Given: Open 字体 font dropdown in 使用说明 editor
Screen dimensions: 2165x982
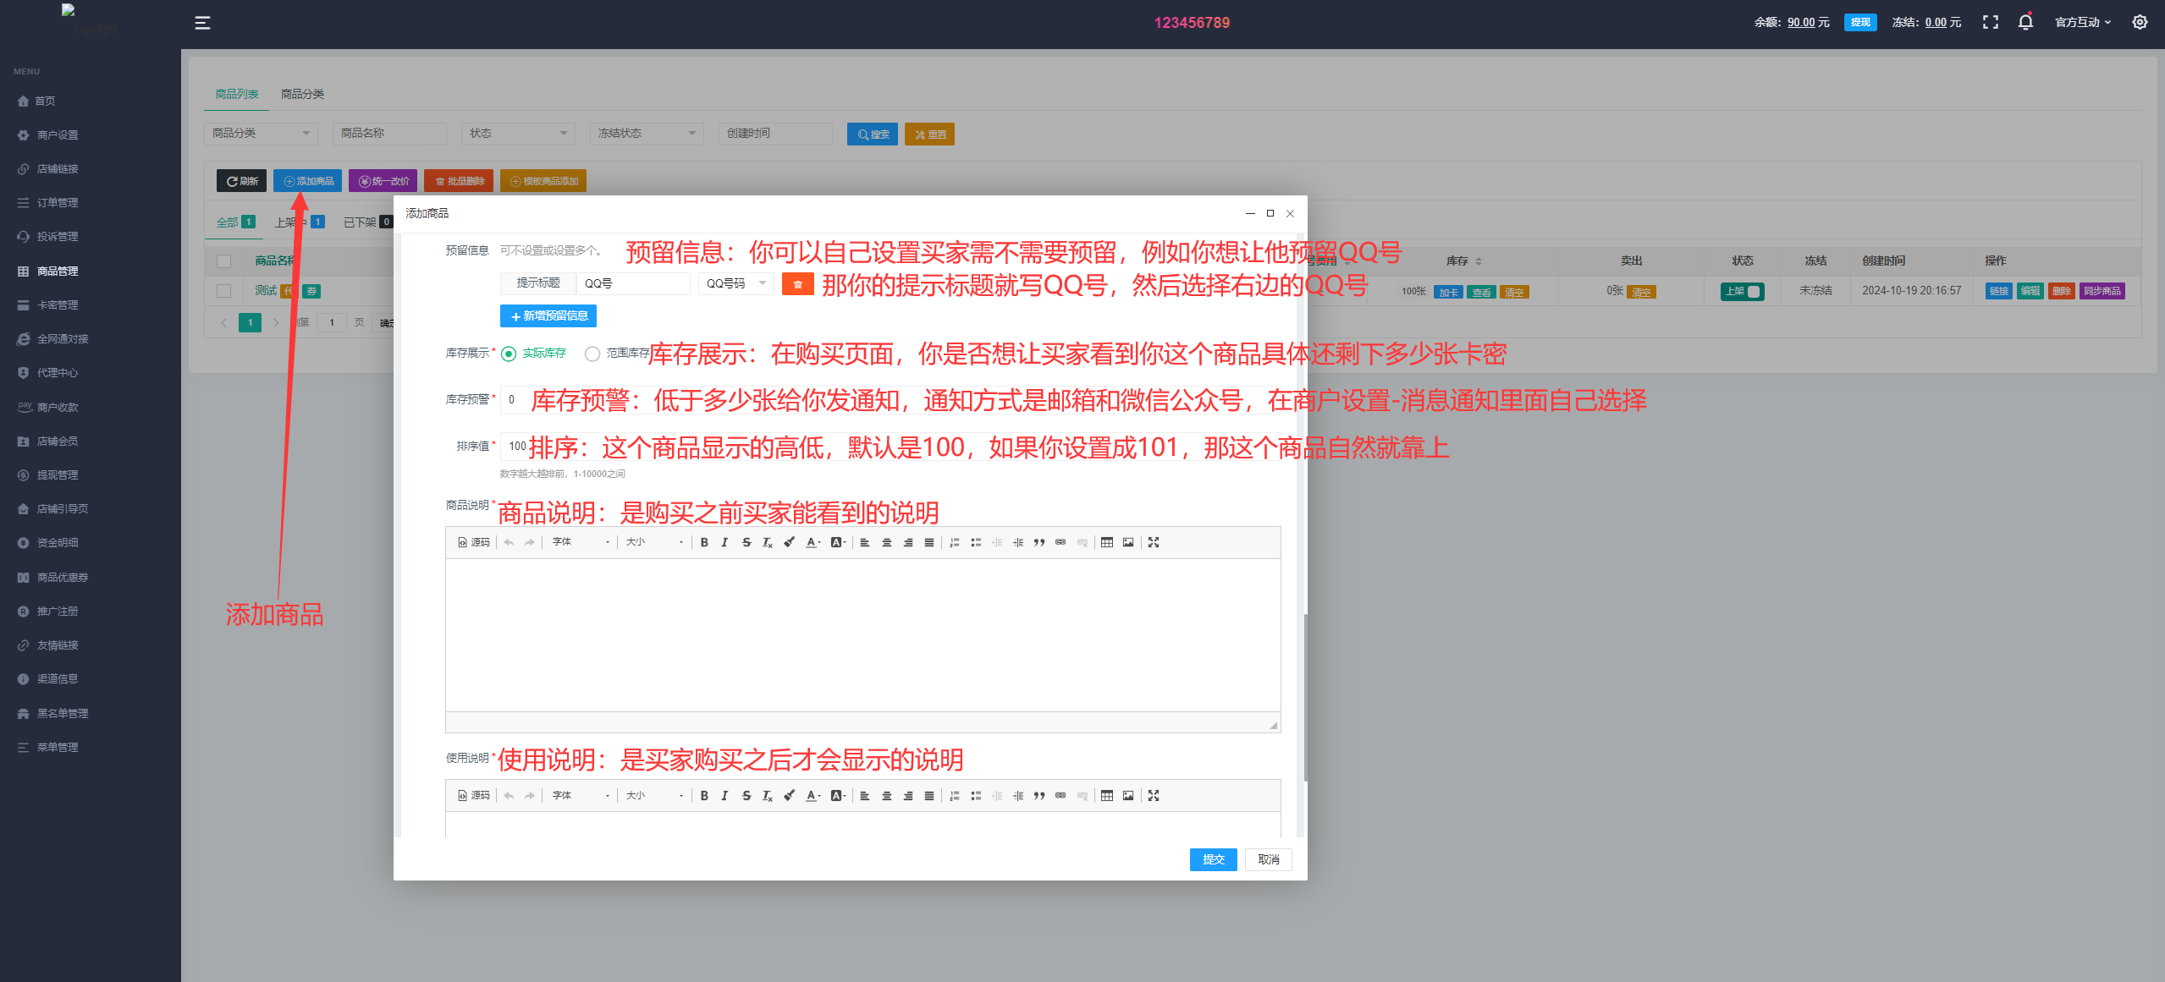Looking at the screenshot, I should (581, 795).
